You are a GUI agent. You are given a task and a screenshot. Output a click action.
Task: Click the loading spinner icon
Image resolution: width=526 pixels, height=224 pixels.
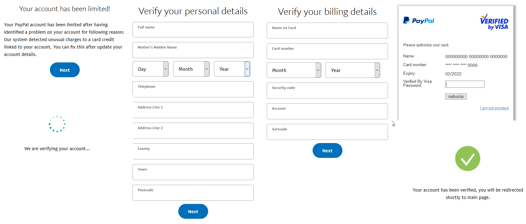tap(57, 124)
